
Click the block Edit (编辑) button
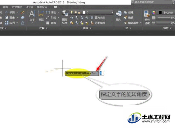coord(128,17)
